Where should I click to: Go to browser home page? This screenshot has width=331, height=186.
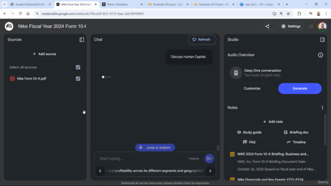(28, 14)
